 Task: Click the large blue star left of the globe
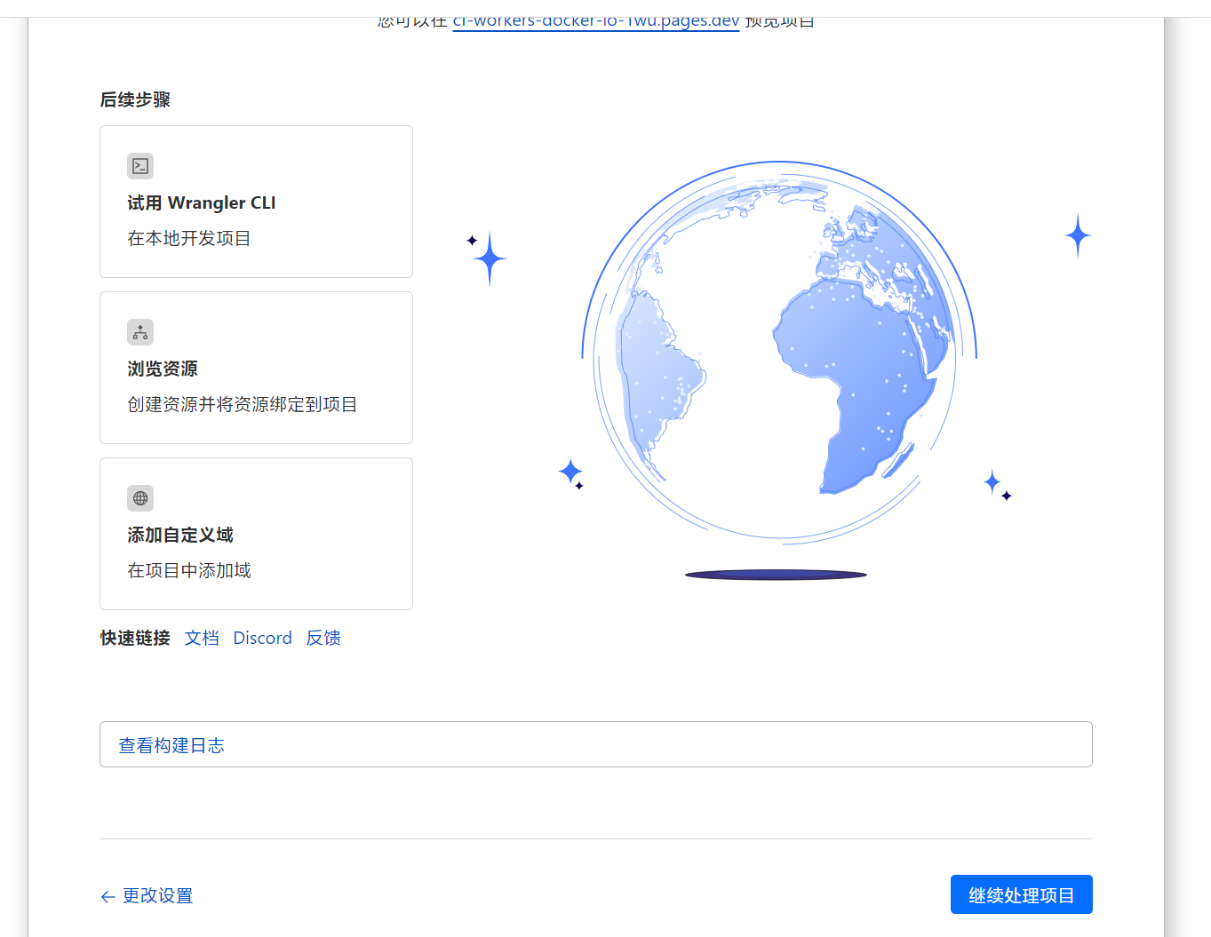point(490,259)
